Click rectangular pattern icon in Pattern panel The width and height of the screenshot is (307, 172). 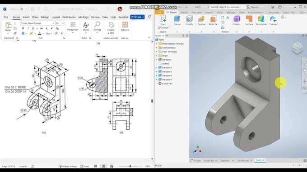pyautogui.click(x=223, y=18)
